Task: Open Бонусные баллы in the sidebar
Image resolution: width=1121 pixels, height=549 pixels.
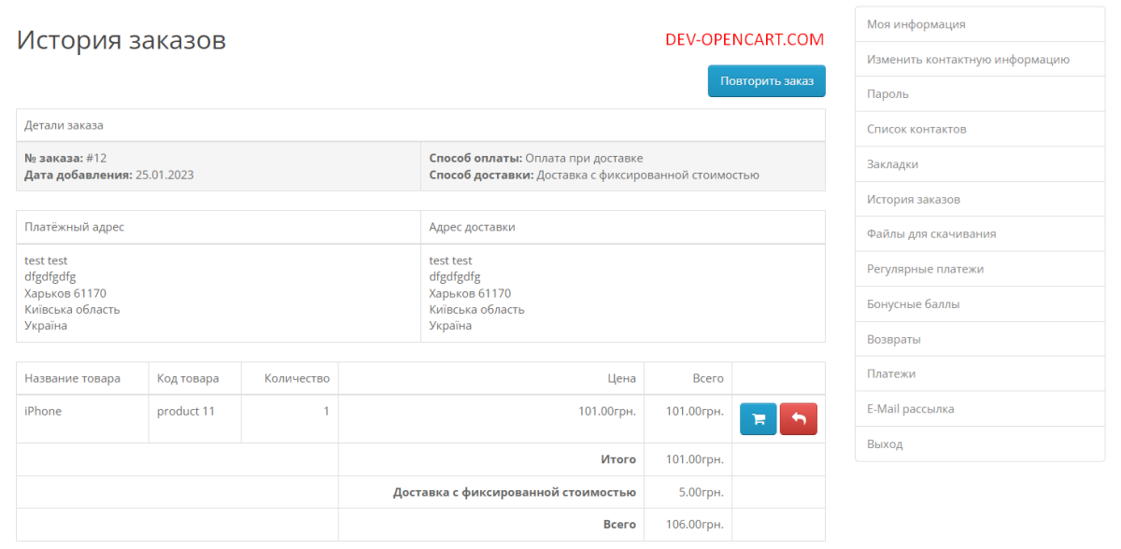Action: pyautogui.click(x=980, y=303)
